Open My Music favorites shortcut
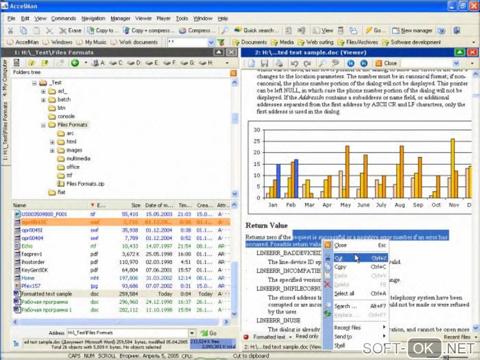 pyautogui.click(x=92, y=42)
